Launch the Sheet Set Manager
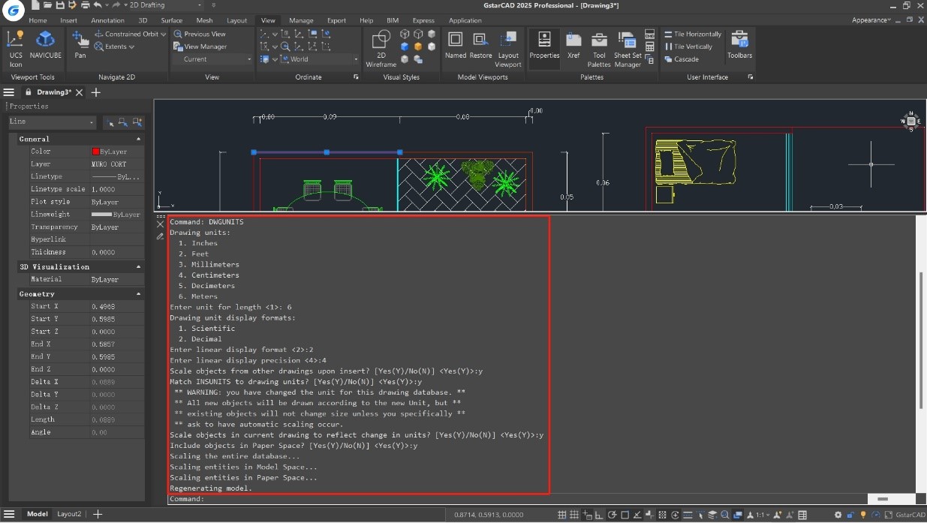Viewport: 927px width, 523px height. [x=627, y=47]
